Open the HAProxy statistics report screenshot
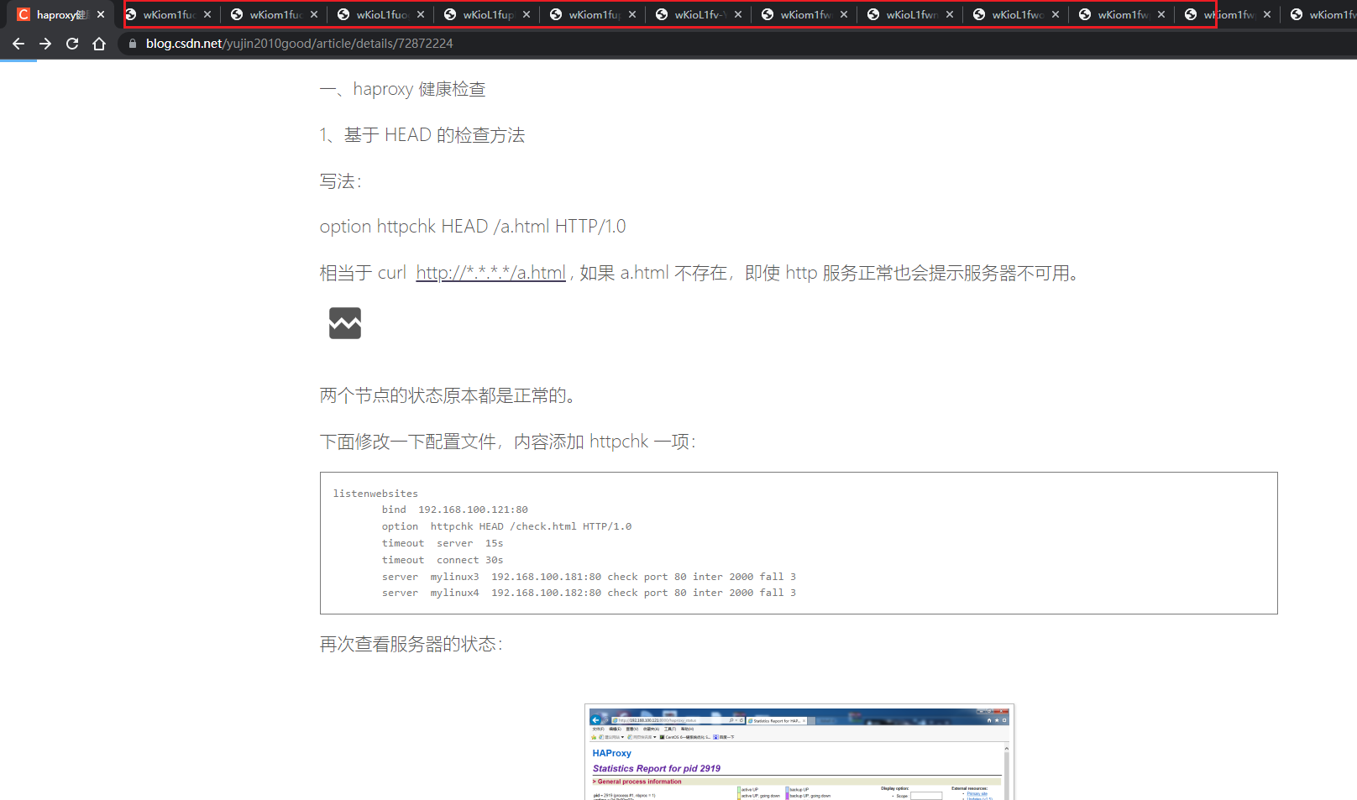Image resolution: width=1357 pixels, height=800 pixels. point(799,752)
